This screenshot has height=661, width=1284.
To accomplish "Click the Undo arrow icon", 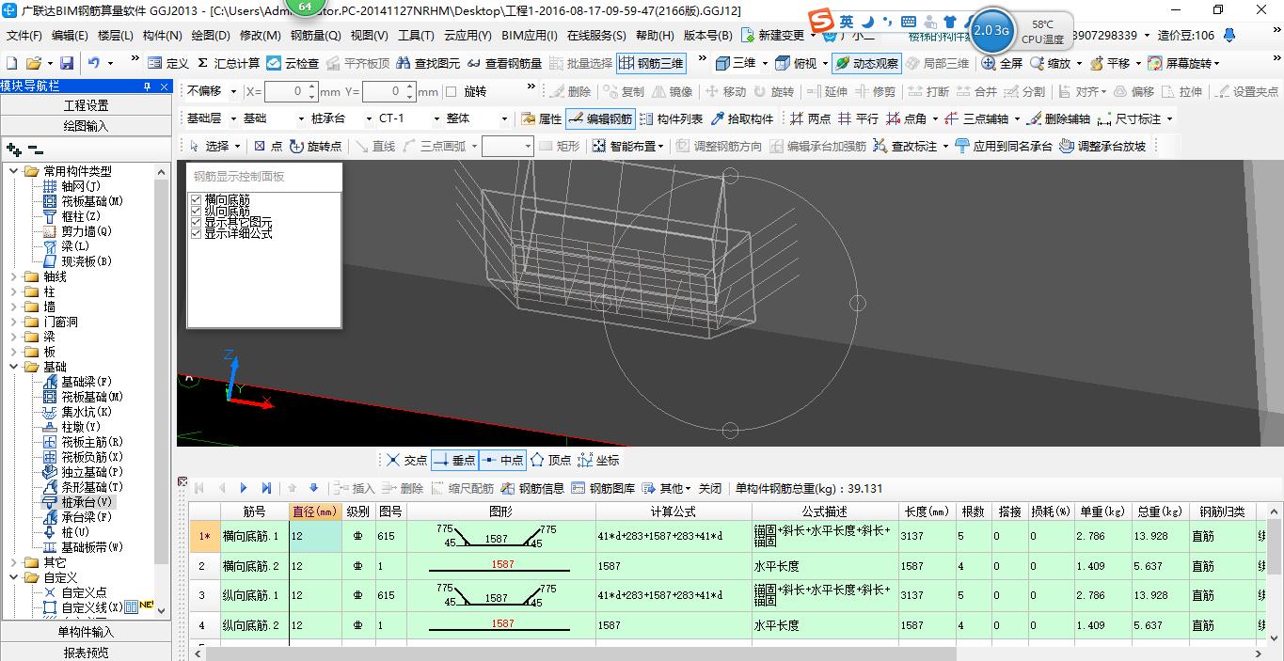I will tap(94, 63).
